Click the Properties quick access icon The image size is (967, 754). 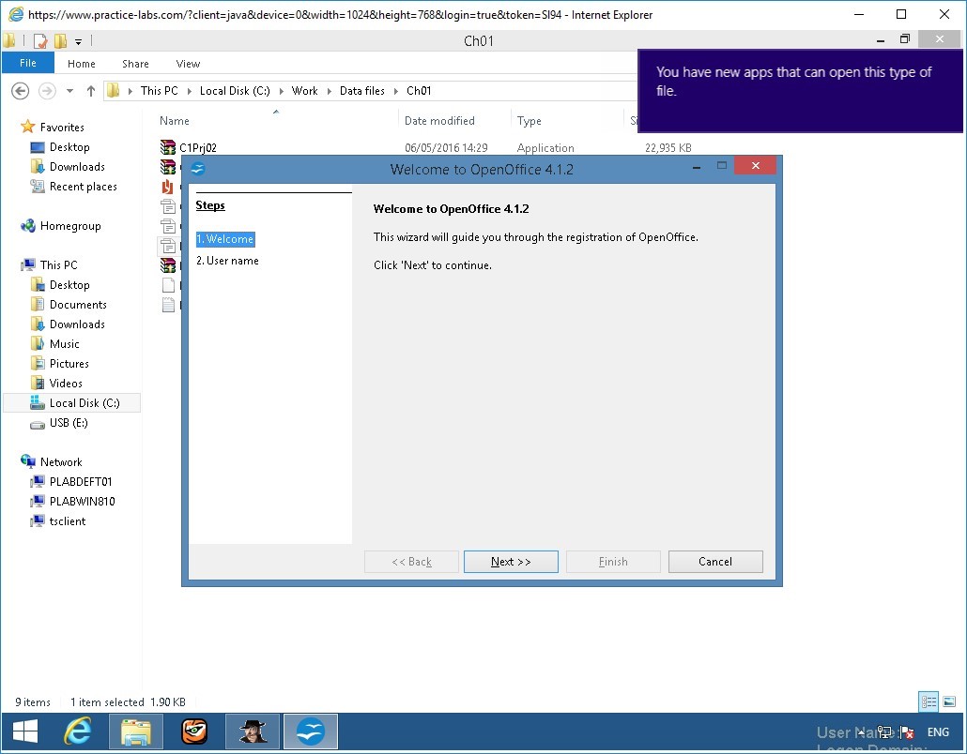point(40,41)
